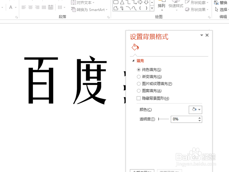Click the fill paint bucket tab icon
Viewport: 229px width, 172px height.
pyautogui.click(x=135, y=47)
